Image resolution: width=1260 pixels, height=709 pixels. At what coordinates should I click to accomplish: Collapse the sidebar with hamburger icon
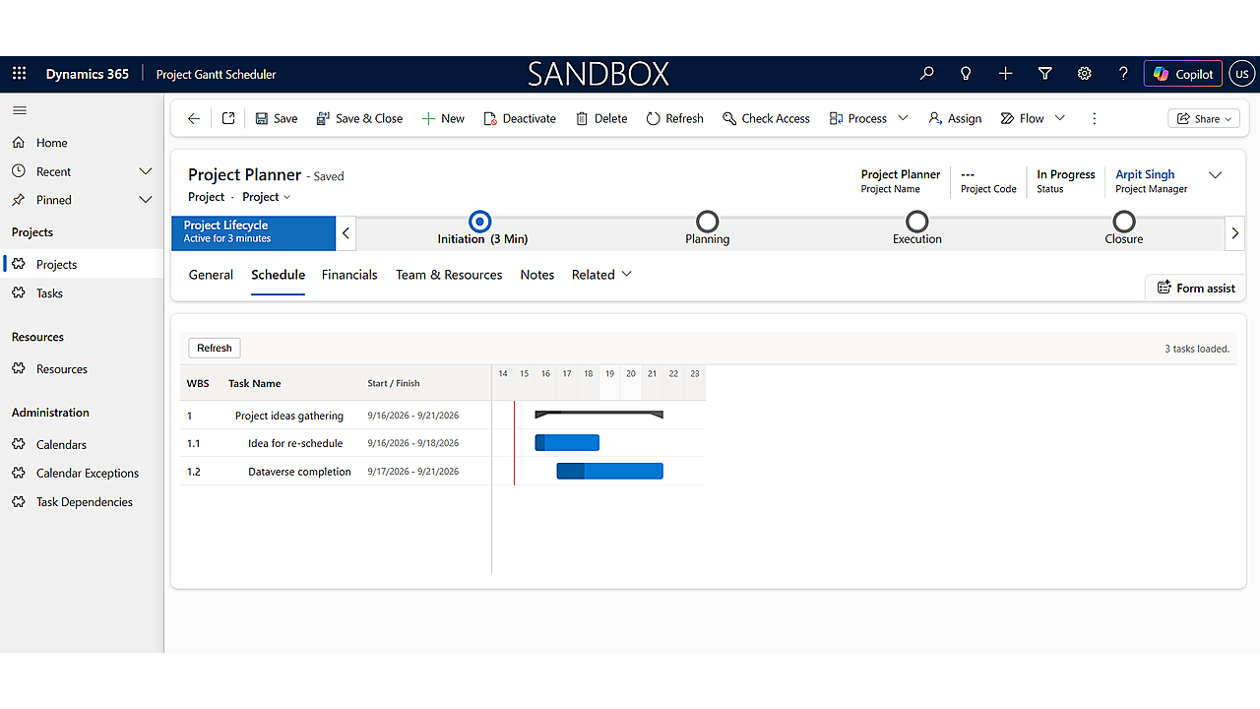(20, 110)
